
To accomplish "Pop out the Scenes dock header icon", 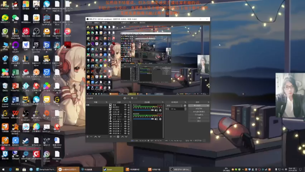I will click(106, 102).
